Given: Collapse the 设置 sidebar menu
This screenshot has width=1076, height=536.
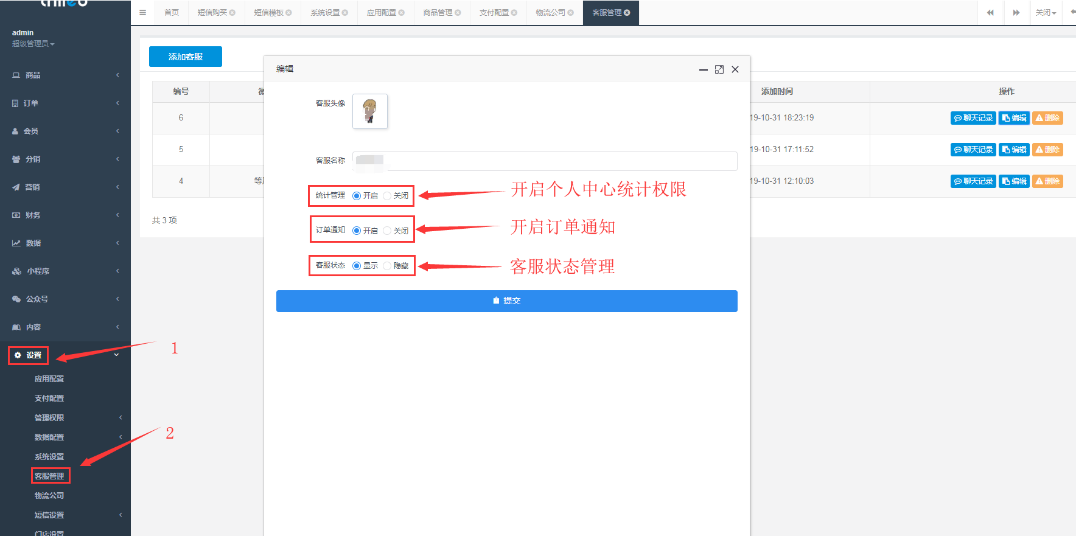Looking at the screenshot, I should [x=116, y=355].
